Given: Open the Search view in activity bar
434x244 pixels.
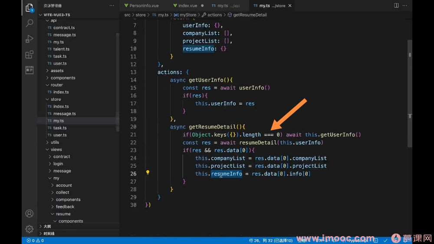Looking at the screenshot, I should pyautogui.click(x=30, y=23).
